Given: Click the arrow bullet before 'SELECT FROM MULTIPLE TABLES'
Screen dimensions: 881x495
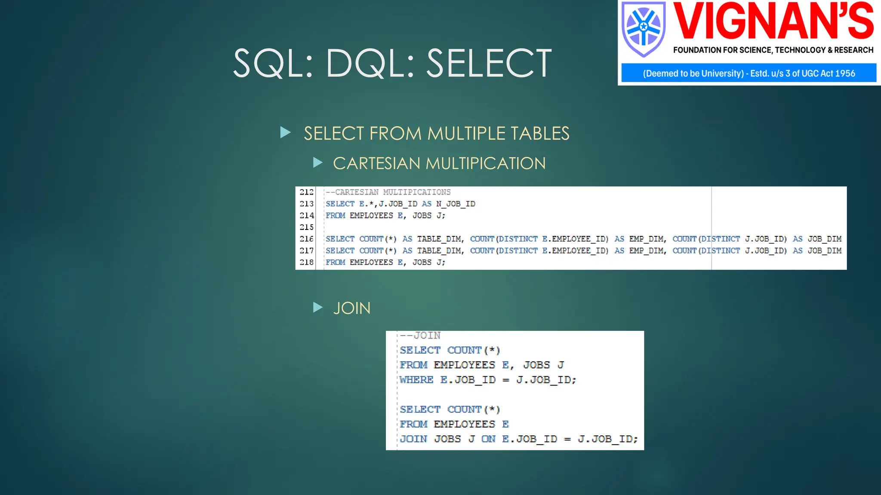Looking at the screenshot, I should point(285,132).
